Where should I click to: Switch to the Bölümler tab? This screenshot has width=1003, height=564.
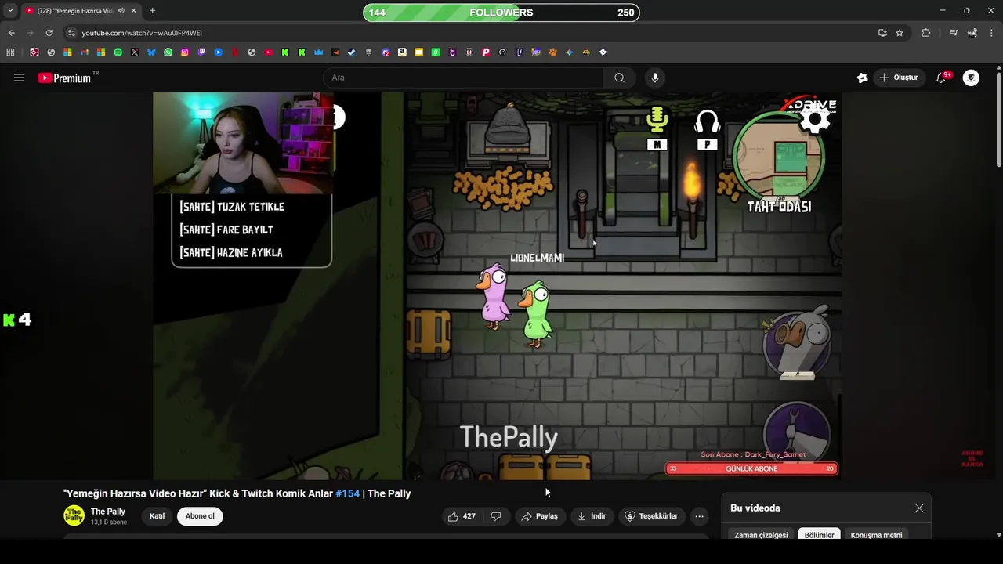(x=819, y=535)
